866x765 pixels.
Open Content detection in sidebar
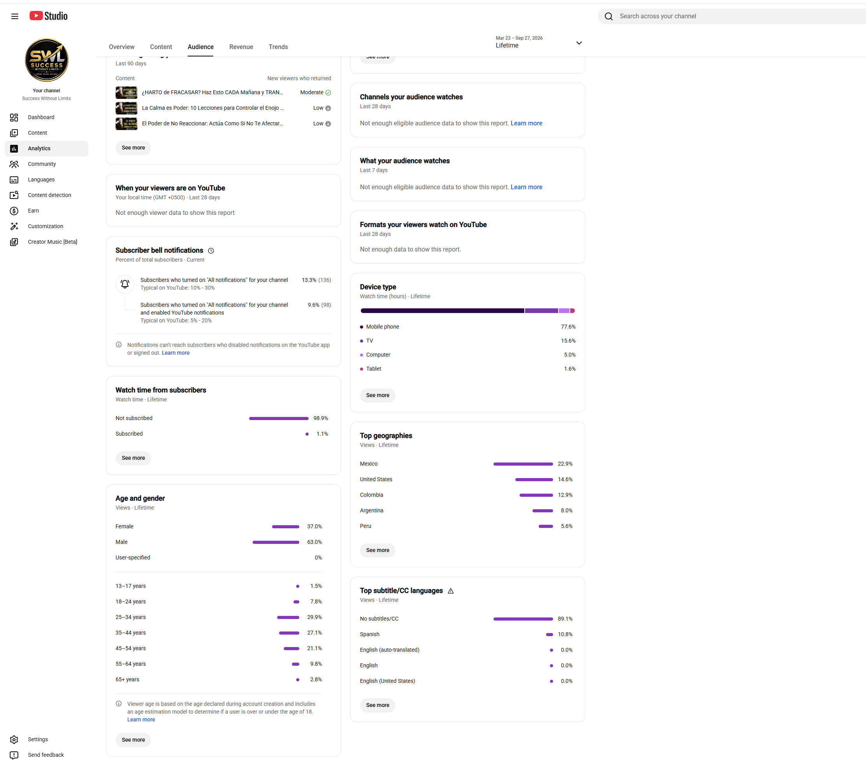pos(46,195)
